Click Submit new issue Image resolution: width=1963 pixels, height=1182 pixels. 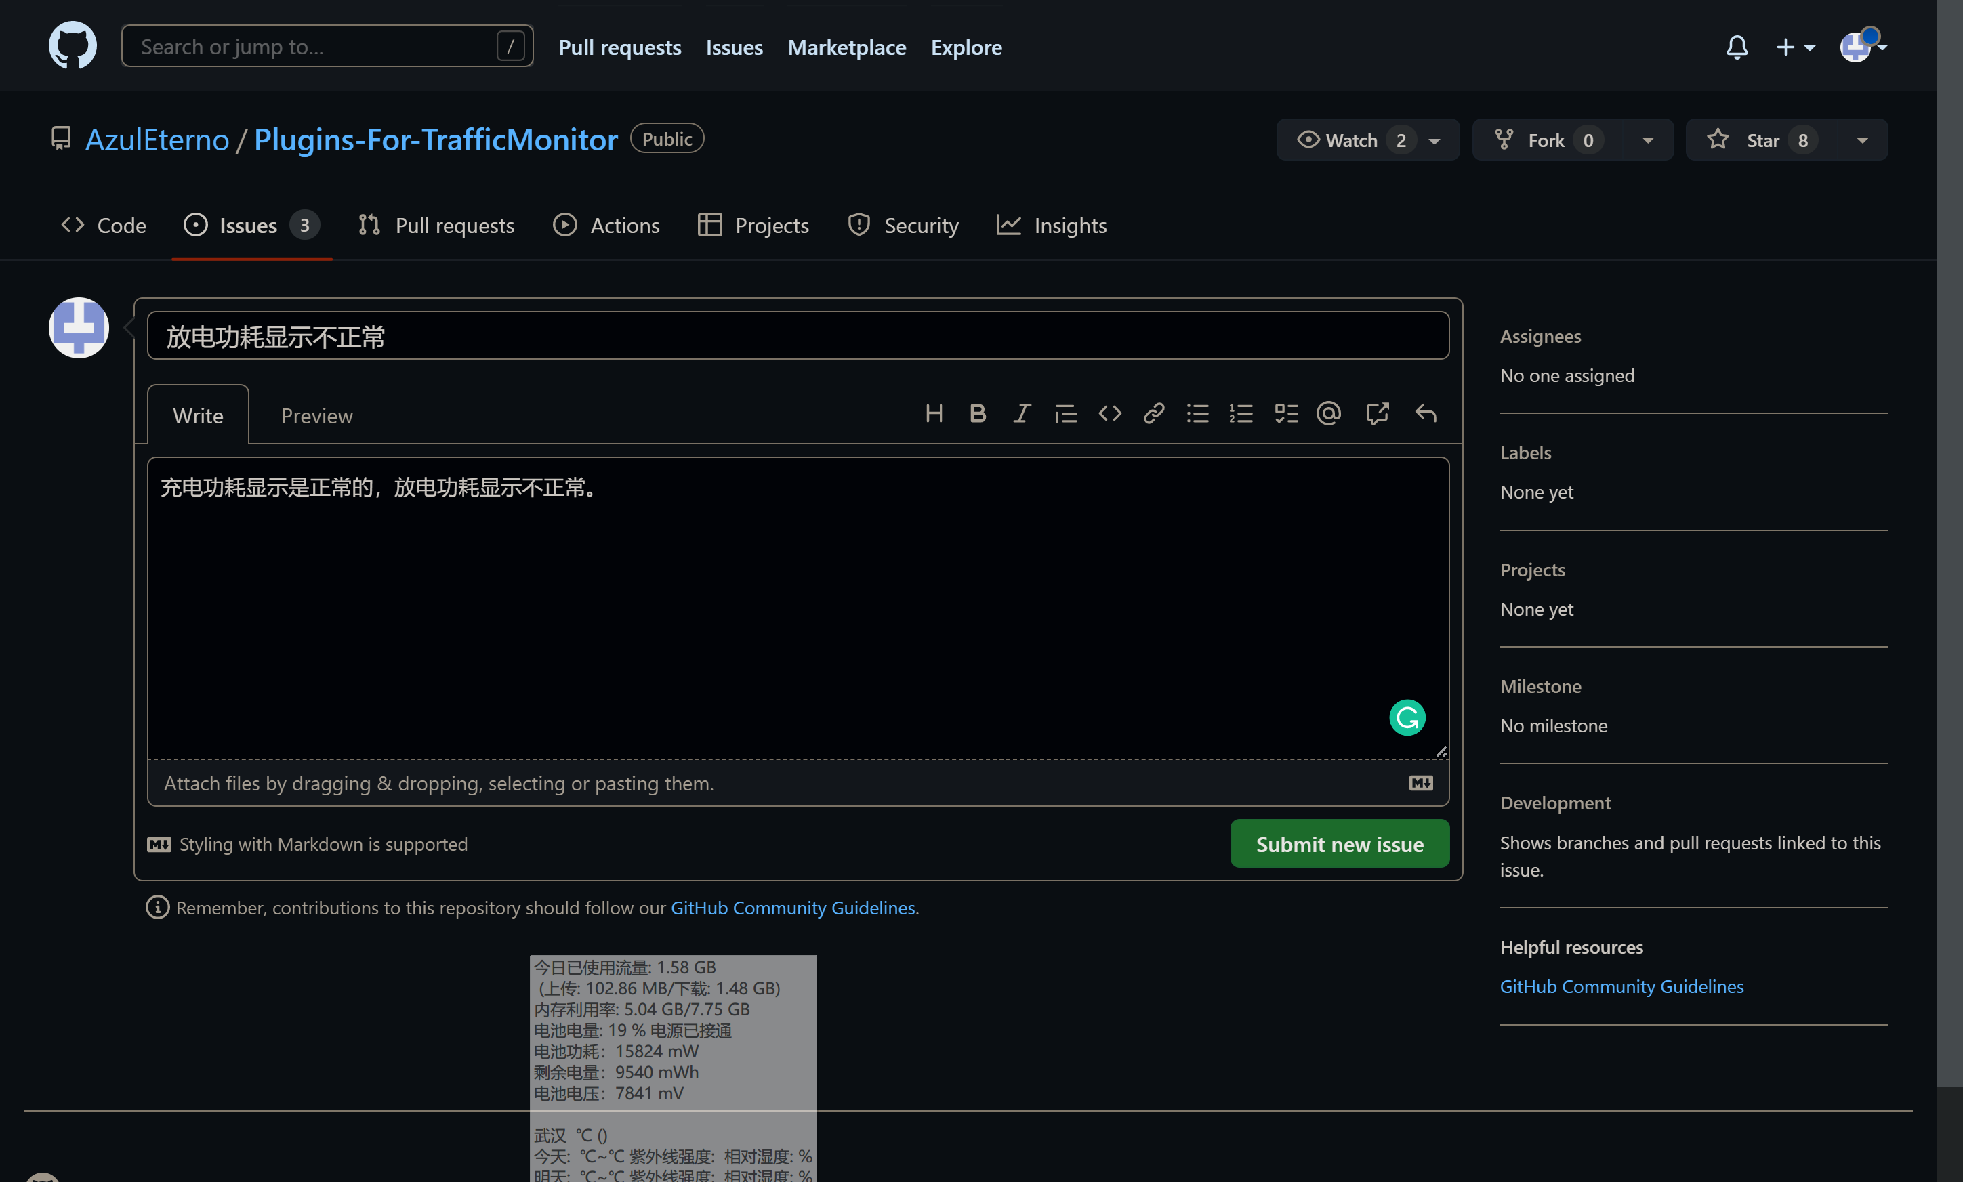[x=1339, y=843]
